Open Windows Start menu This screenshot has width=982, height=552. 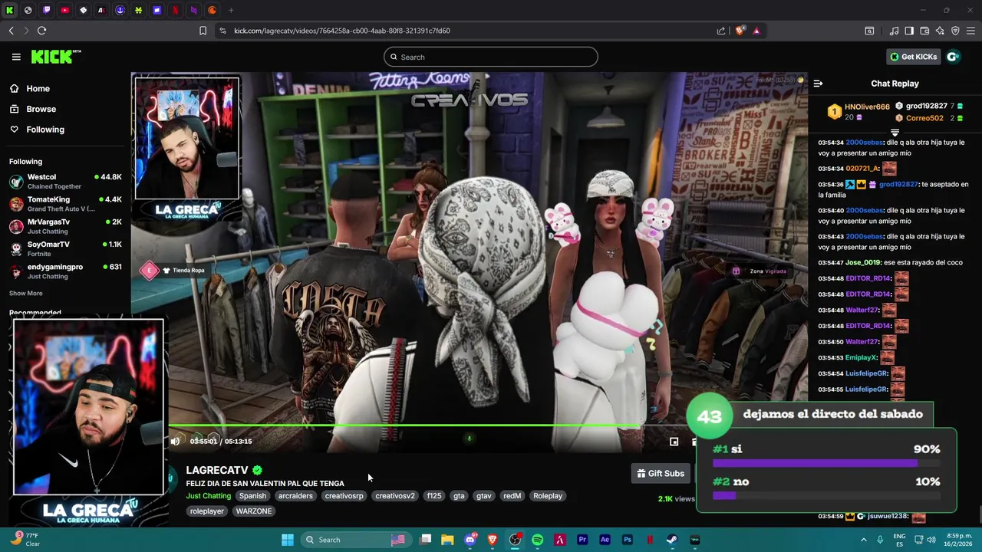[x=288, y=540]
